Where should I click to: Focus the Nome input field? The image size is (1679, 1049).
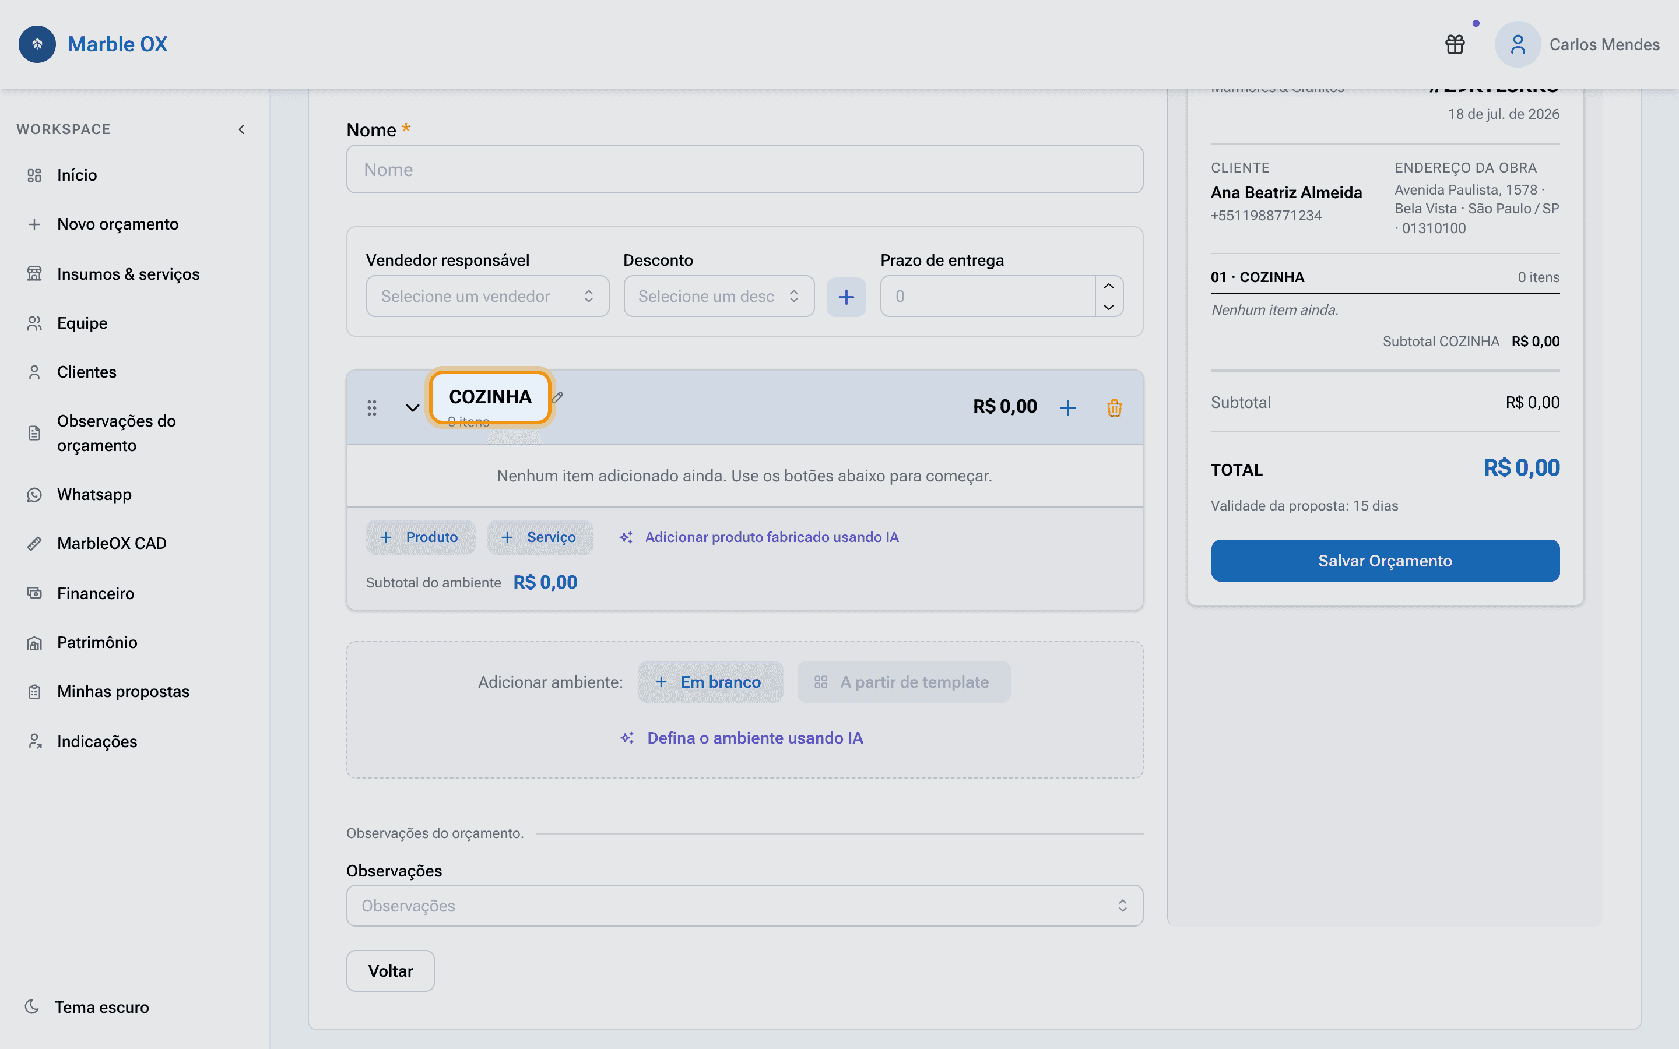point(744,169)
